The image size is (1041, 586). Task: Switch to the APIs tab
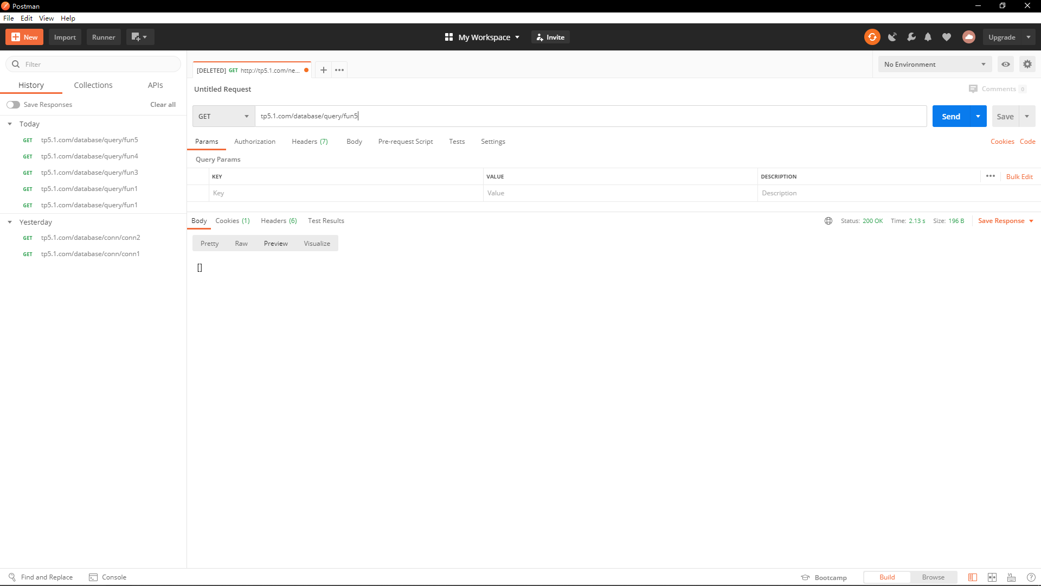[156, 85]
